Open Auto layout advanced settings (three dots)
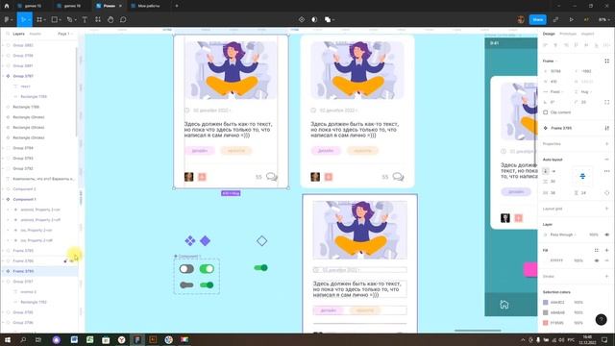This screenshot has height=346, width=615. coord(606,171)
